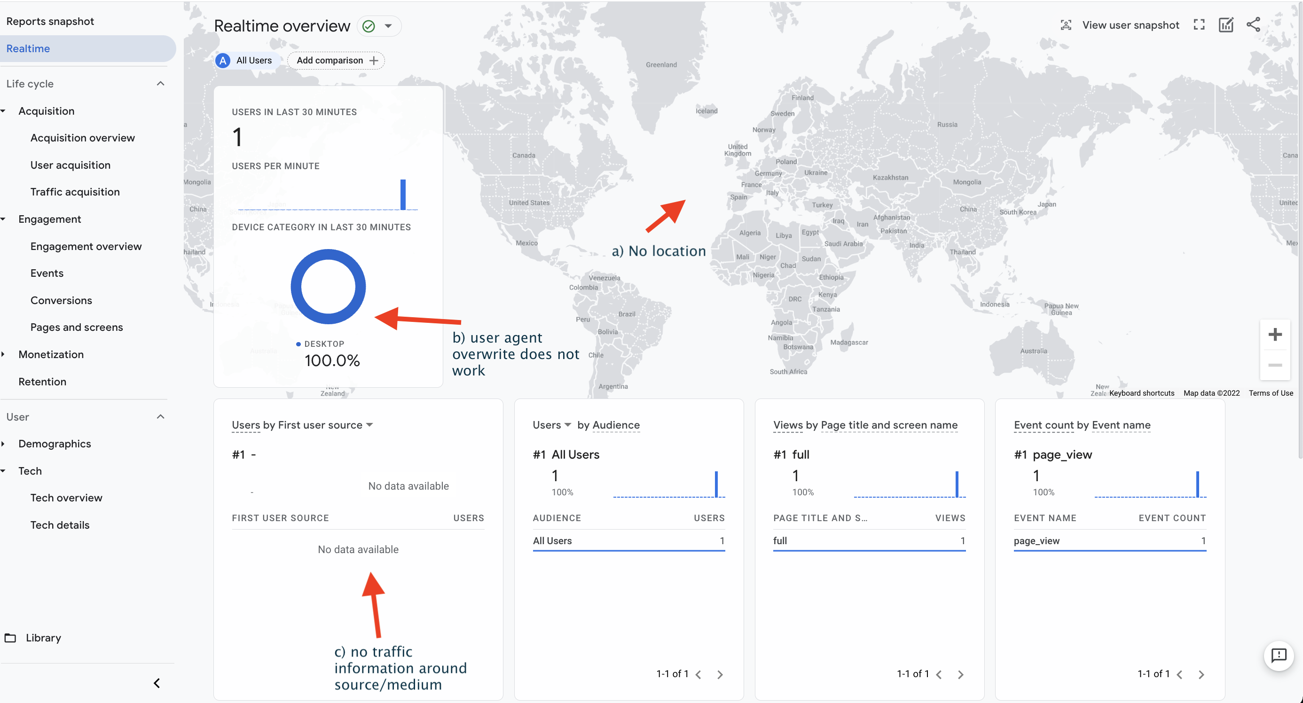Expand the Monetization menu group
This screenshot has width=1303, height=703.
[x=51, y=354]
